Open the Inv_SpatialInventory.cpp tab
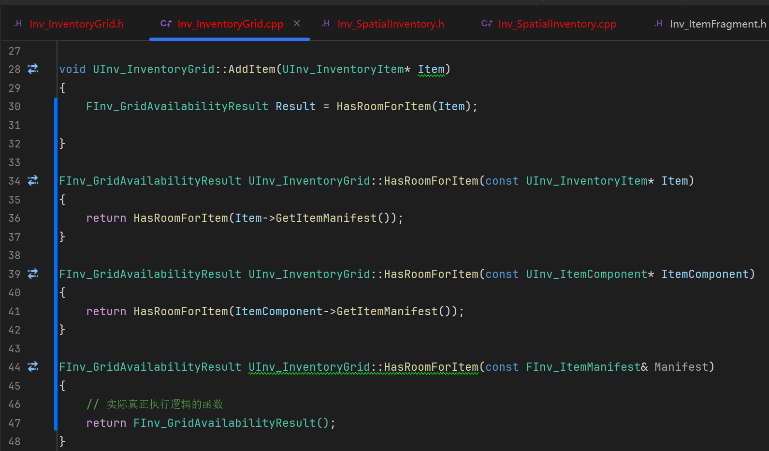This screenshot has width=769, height=451. (x=557, y=24)
